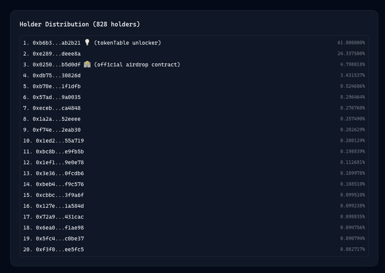385x273 pixels.
Task: Click address 0xeceb...ca4848
Action: coord(56,108)
